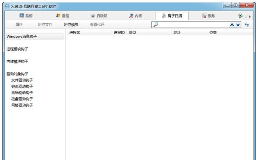This screenshot has height=160, width=257.
Task: Open the 服务 tab
Action: click(208, 16)
